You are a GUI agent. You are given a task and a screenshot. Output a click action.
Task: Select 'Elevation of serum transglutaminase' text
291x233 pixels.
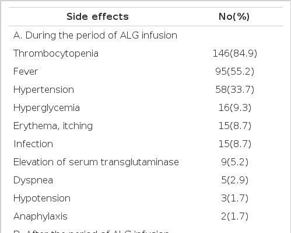[96, 162]
